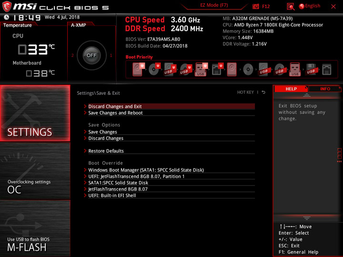Go back using the HOT KEY return arrow
Viewport: 343px width, 257px height.
coord(263,92)
